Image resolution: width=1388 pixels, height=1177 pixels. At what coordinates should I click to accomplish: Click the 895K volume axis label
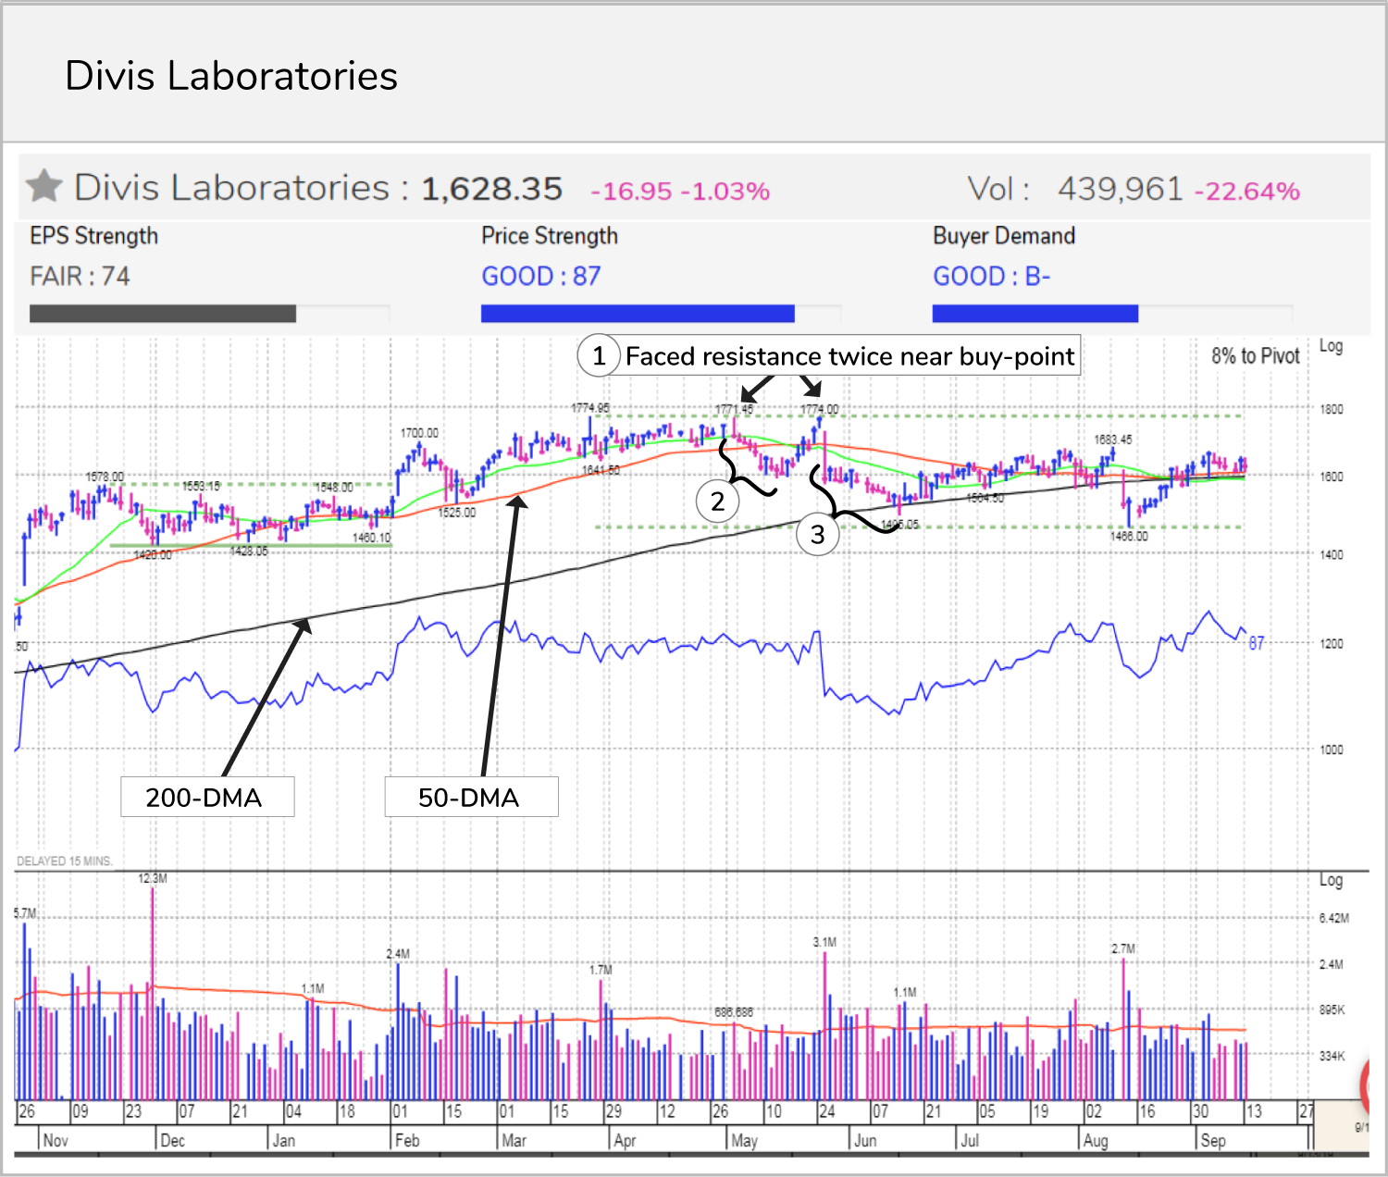pos(1332,1010)
